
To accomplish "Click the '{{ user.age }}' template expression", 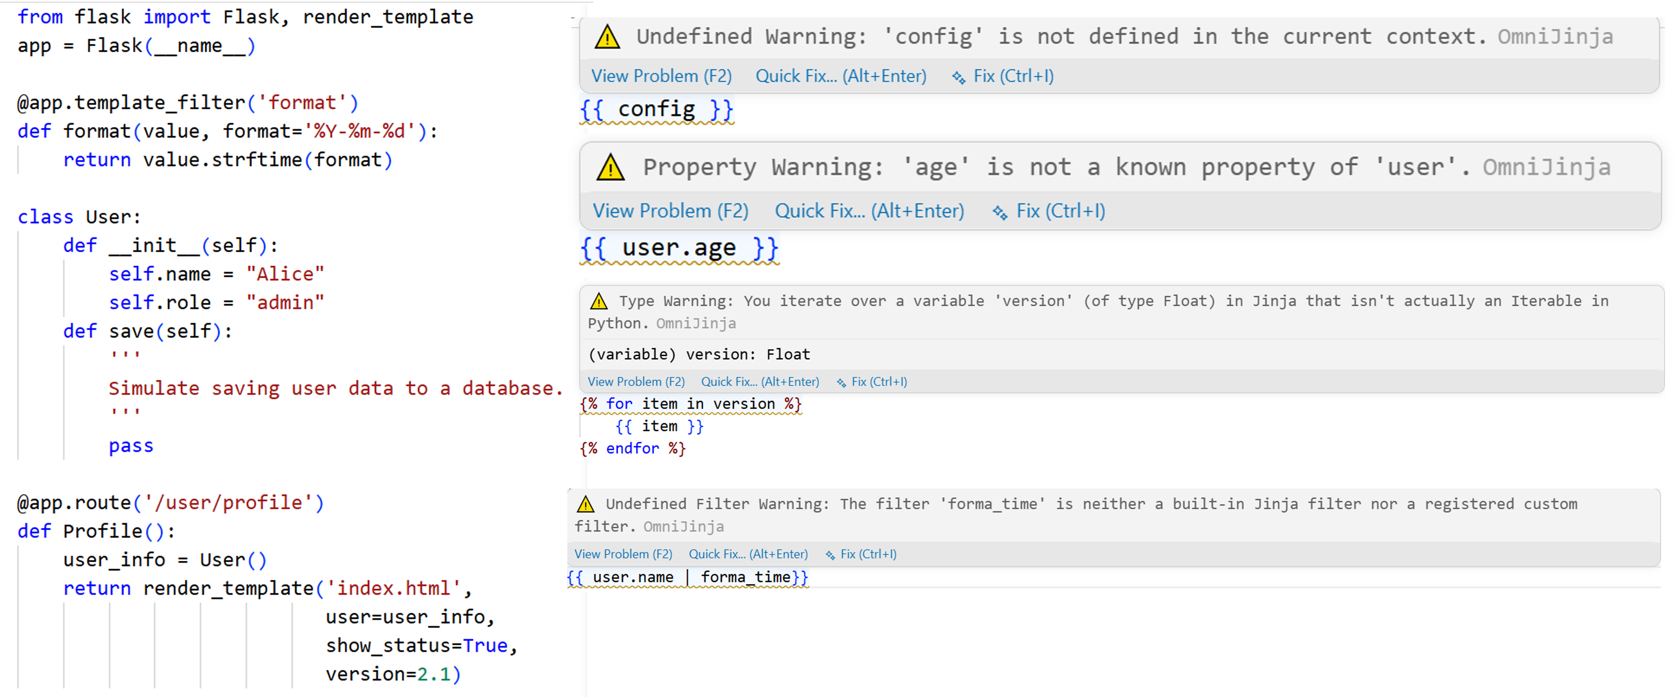I will [x=679, y=248].
